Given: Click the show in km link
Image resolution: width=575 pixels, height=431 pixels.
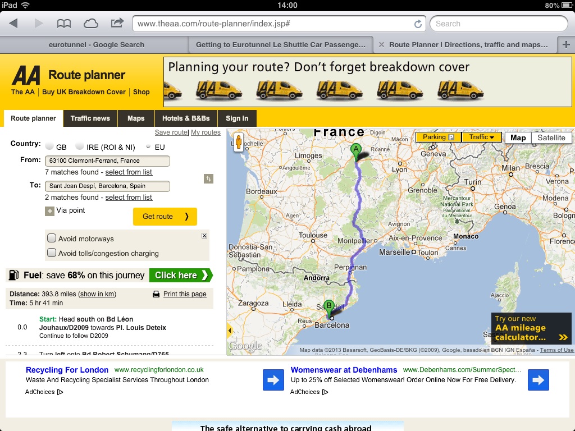Looking at the screenshot, I should (98, 294).
